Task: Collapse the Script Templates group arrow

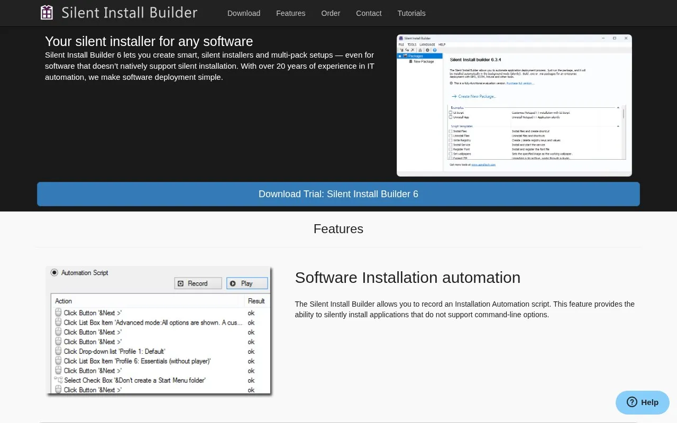Action: [618, 126]
